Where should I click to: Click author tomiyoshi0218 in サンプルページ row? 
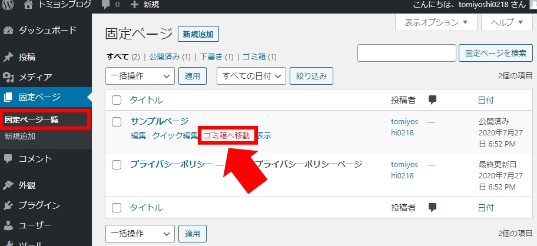click(405, 127)
